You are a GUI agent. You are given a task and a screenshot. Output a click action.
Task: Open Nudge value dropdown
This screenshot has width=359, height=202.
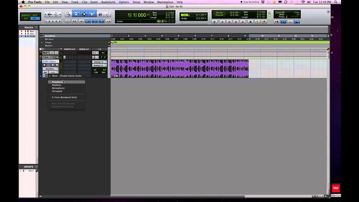pos(206,18)
